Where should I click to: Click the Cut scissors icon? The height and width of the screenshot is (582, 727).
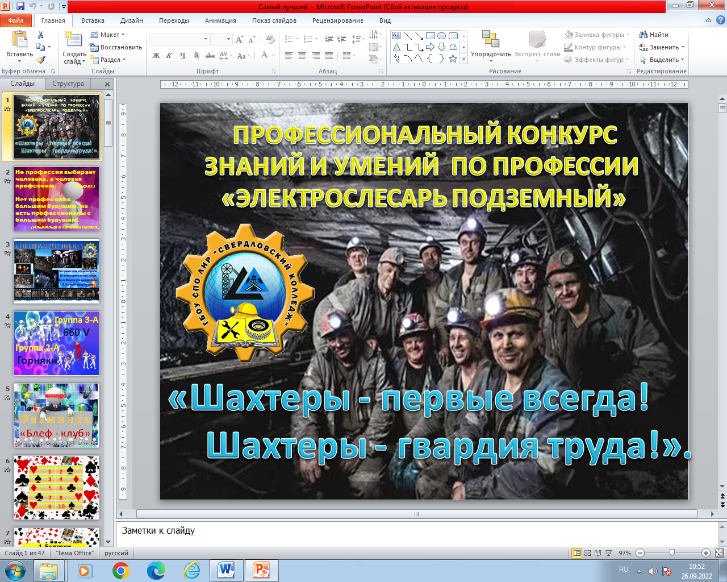point(40,35)
